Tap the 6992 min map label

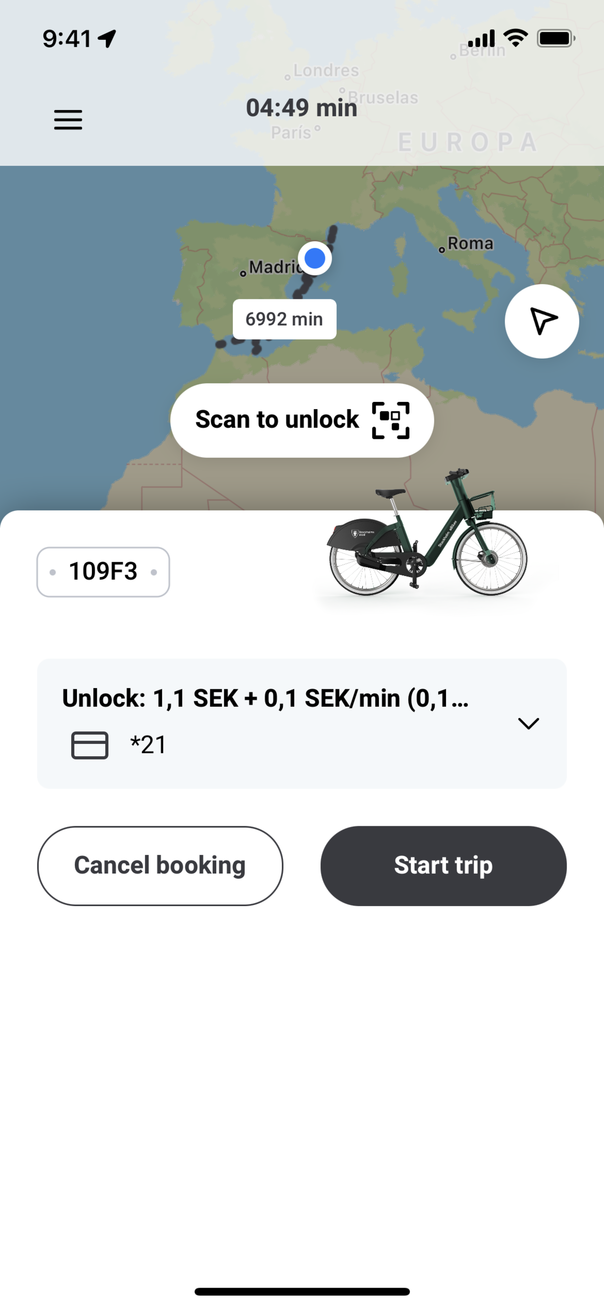point(284,319)
